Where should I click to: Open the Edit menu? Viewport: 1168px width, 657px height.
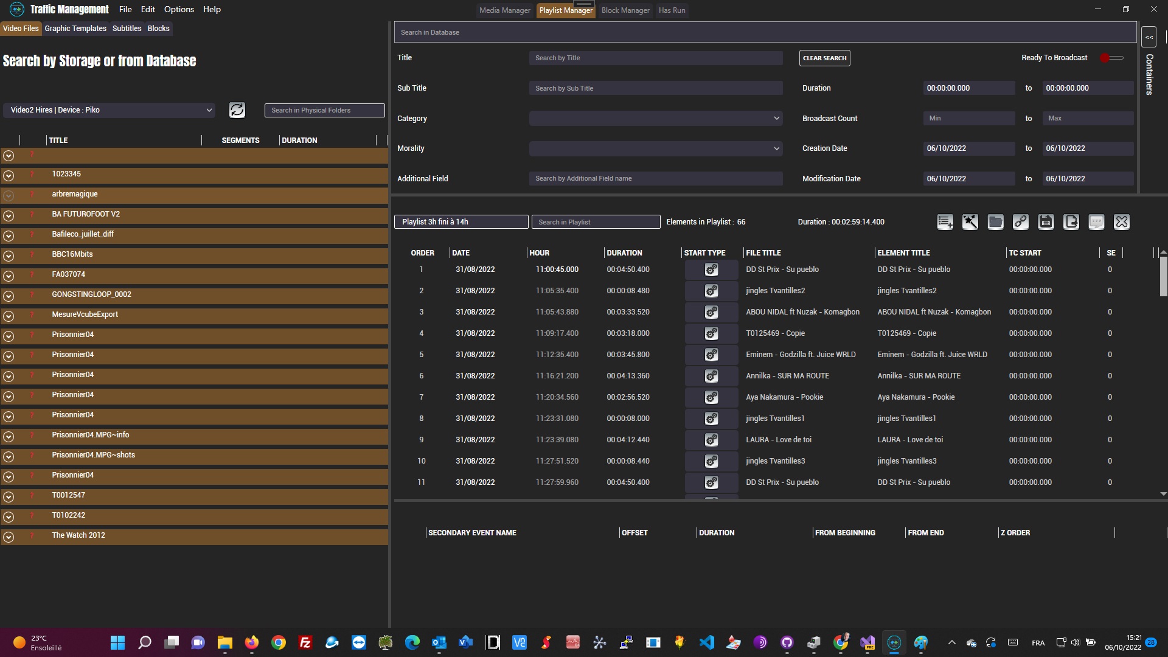[x=148, y=9]
